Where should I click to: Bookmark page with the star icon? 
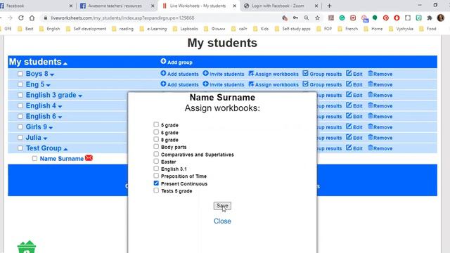pos(317,18)
